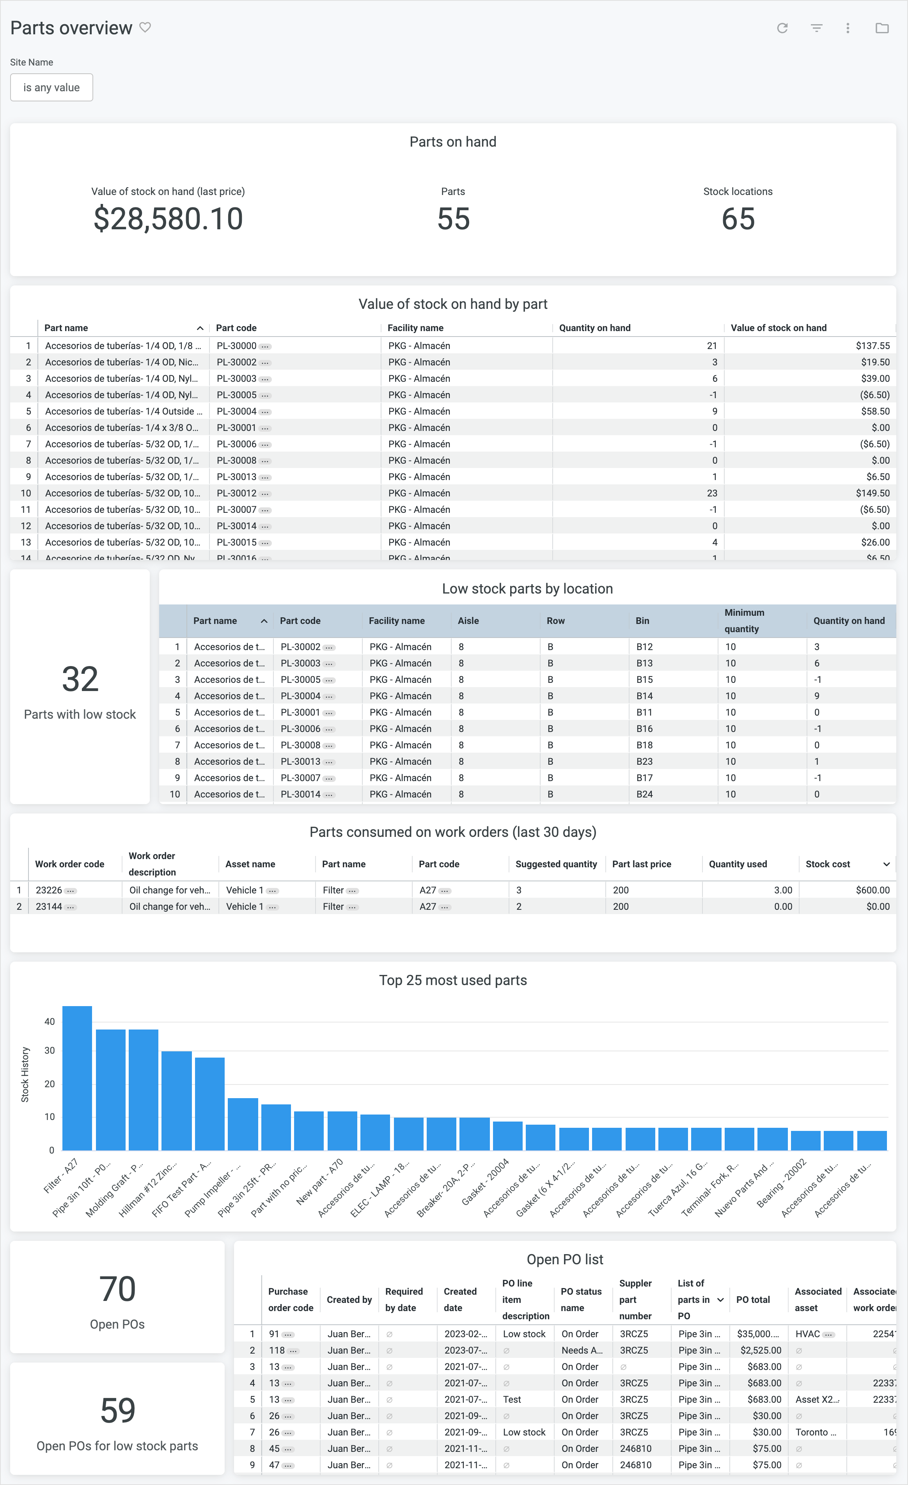The height and width of the screenshot is (1485, 908).
Task: Open the Site Name filter value selector
Action: pos(51,87)
